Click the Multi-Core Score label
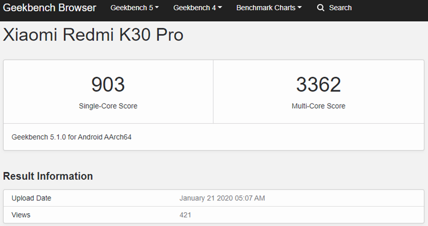 [318, 106]
